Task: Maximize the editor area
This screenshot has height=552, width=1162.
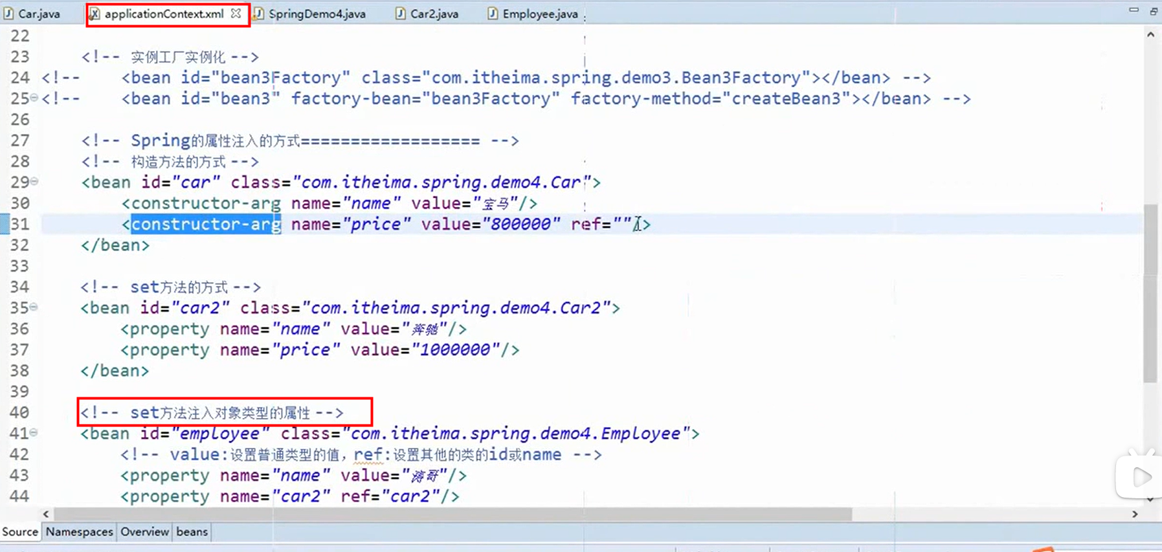Action: click(1154, 11)
